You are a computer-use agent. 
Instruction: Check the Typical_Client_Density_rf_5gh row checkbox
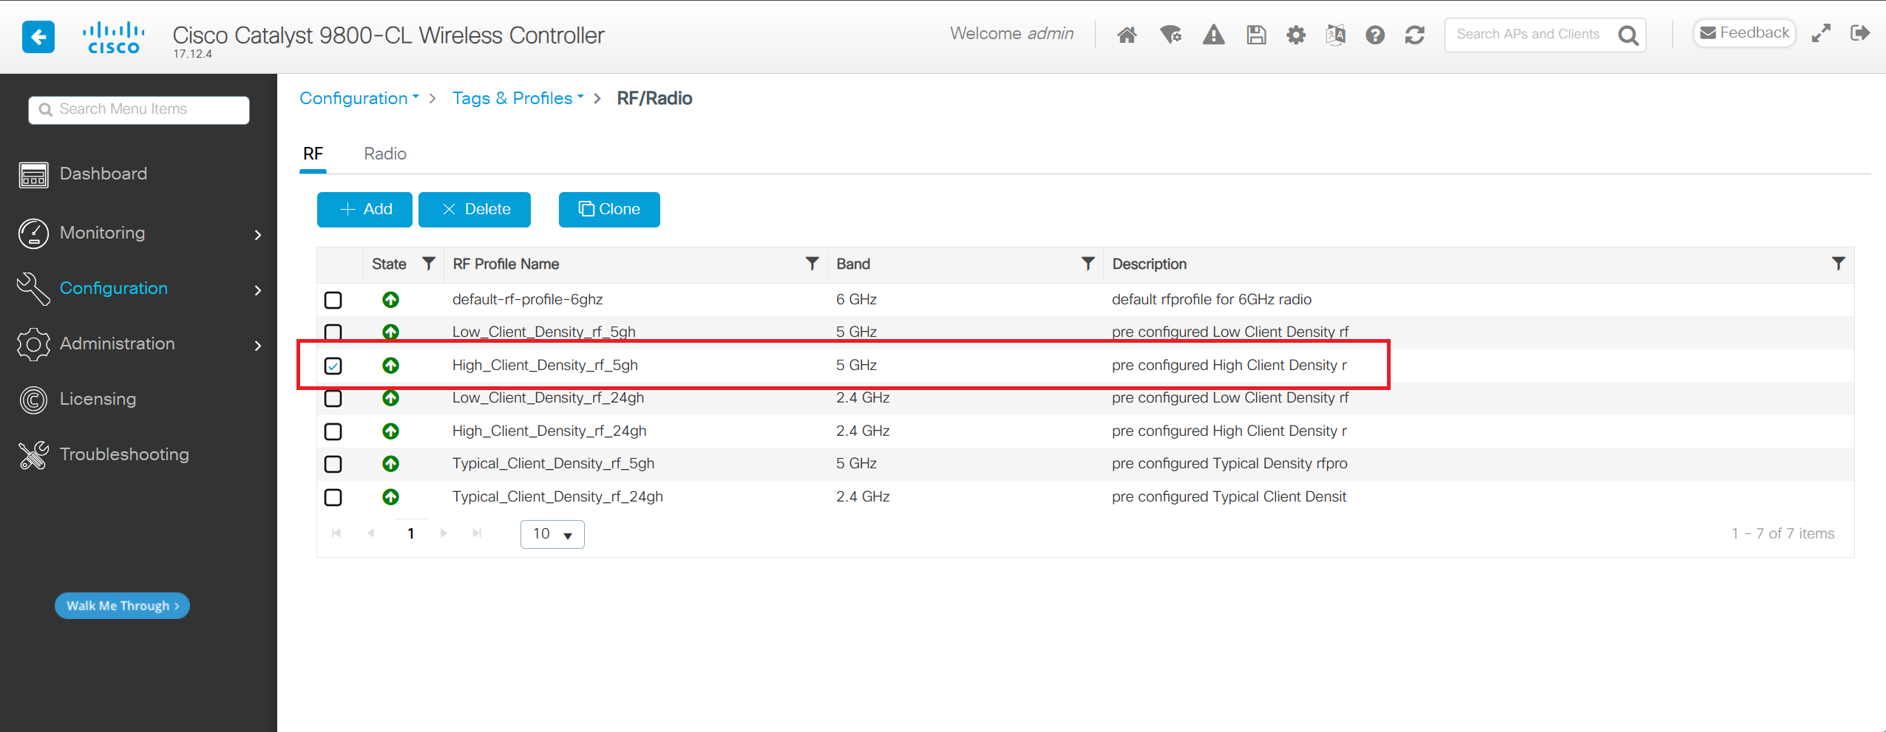click(x=333, y=464)
